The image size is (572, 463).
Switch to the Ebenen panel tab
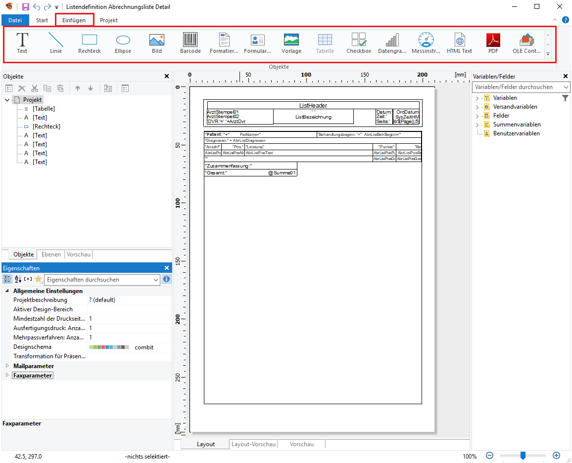pyautogui.click(x=51, y=254)
